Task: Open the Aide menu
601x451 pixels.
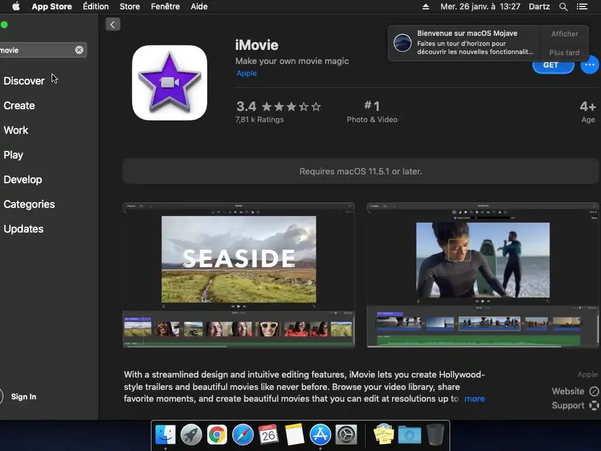Action: (199, 6)
